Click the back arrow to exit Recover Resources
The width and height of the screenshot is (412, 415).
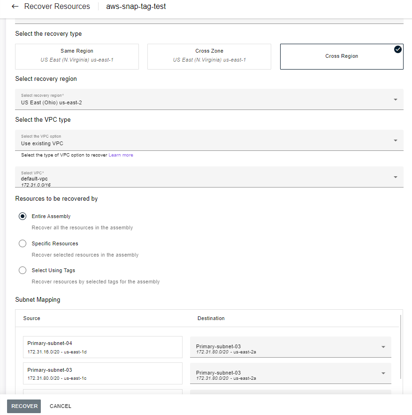(15, 6)
